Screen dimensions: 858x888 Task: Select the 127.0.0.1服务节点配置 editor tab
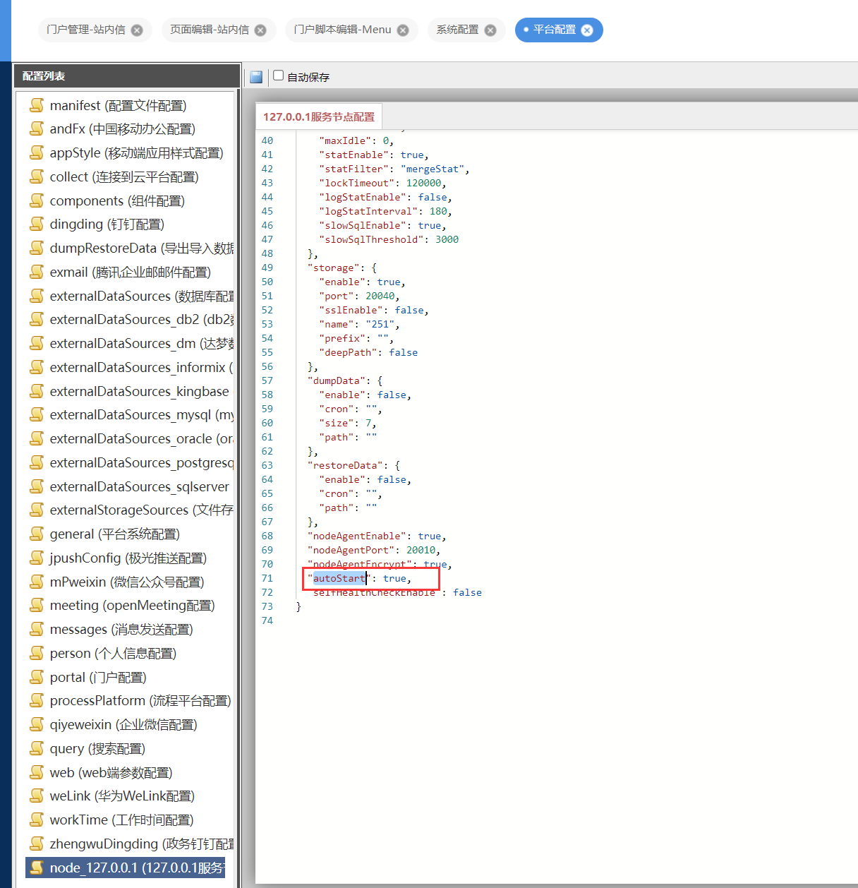[x=319, y=117]
